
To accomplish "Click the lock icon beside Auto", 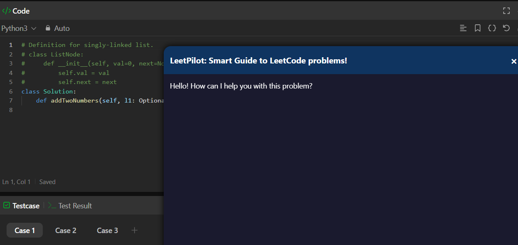I will click(x=48, y=28).
